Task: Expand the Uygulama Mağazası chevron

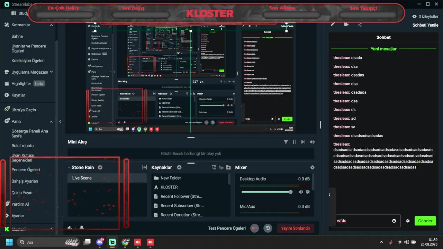Action: click(x=52, y=72)
